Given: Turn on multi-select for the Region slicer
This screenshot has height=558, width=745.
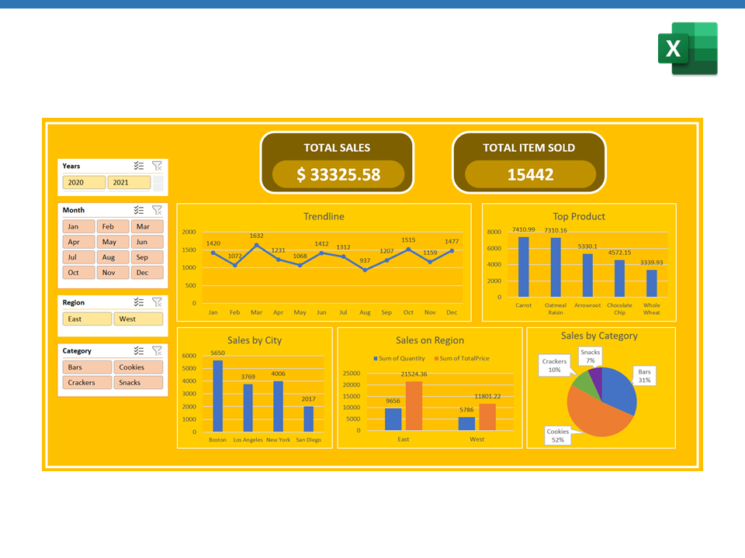Looking at the screenshot, I should [x=139, y=302].
